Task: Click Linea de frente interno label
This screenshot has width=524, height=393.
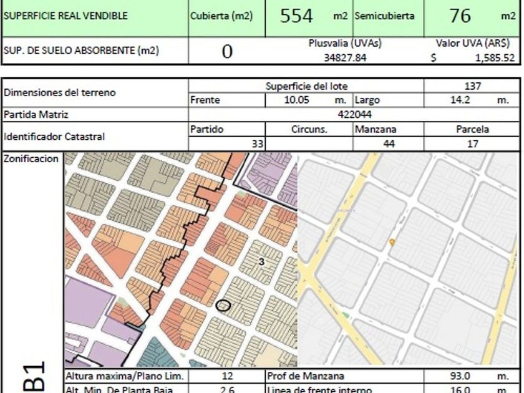Action: (319, 389)
